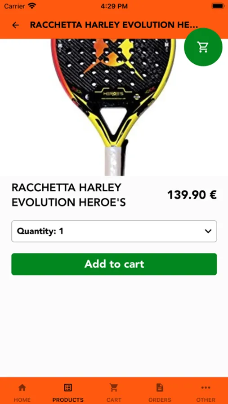
Task: Tap the back arrow in header
Action: coord(15,25)
